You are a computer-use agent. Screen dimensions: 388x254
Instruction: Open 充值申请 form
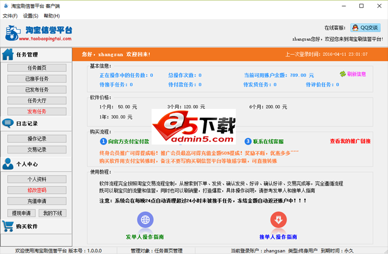37,201
